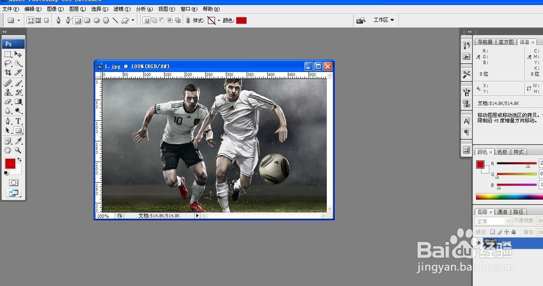Choose Rounded Rectangle tool in options bar
The width and height of the screenshot is (543, 286).
(x=87, y=21)
